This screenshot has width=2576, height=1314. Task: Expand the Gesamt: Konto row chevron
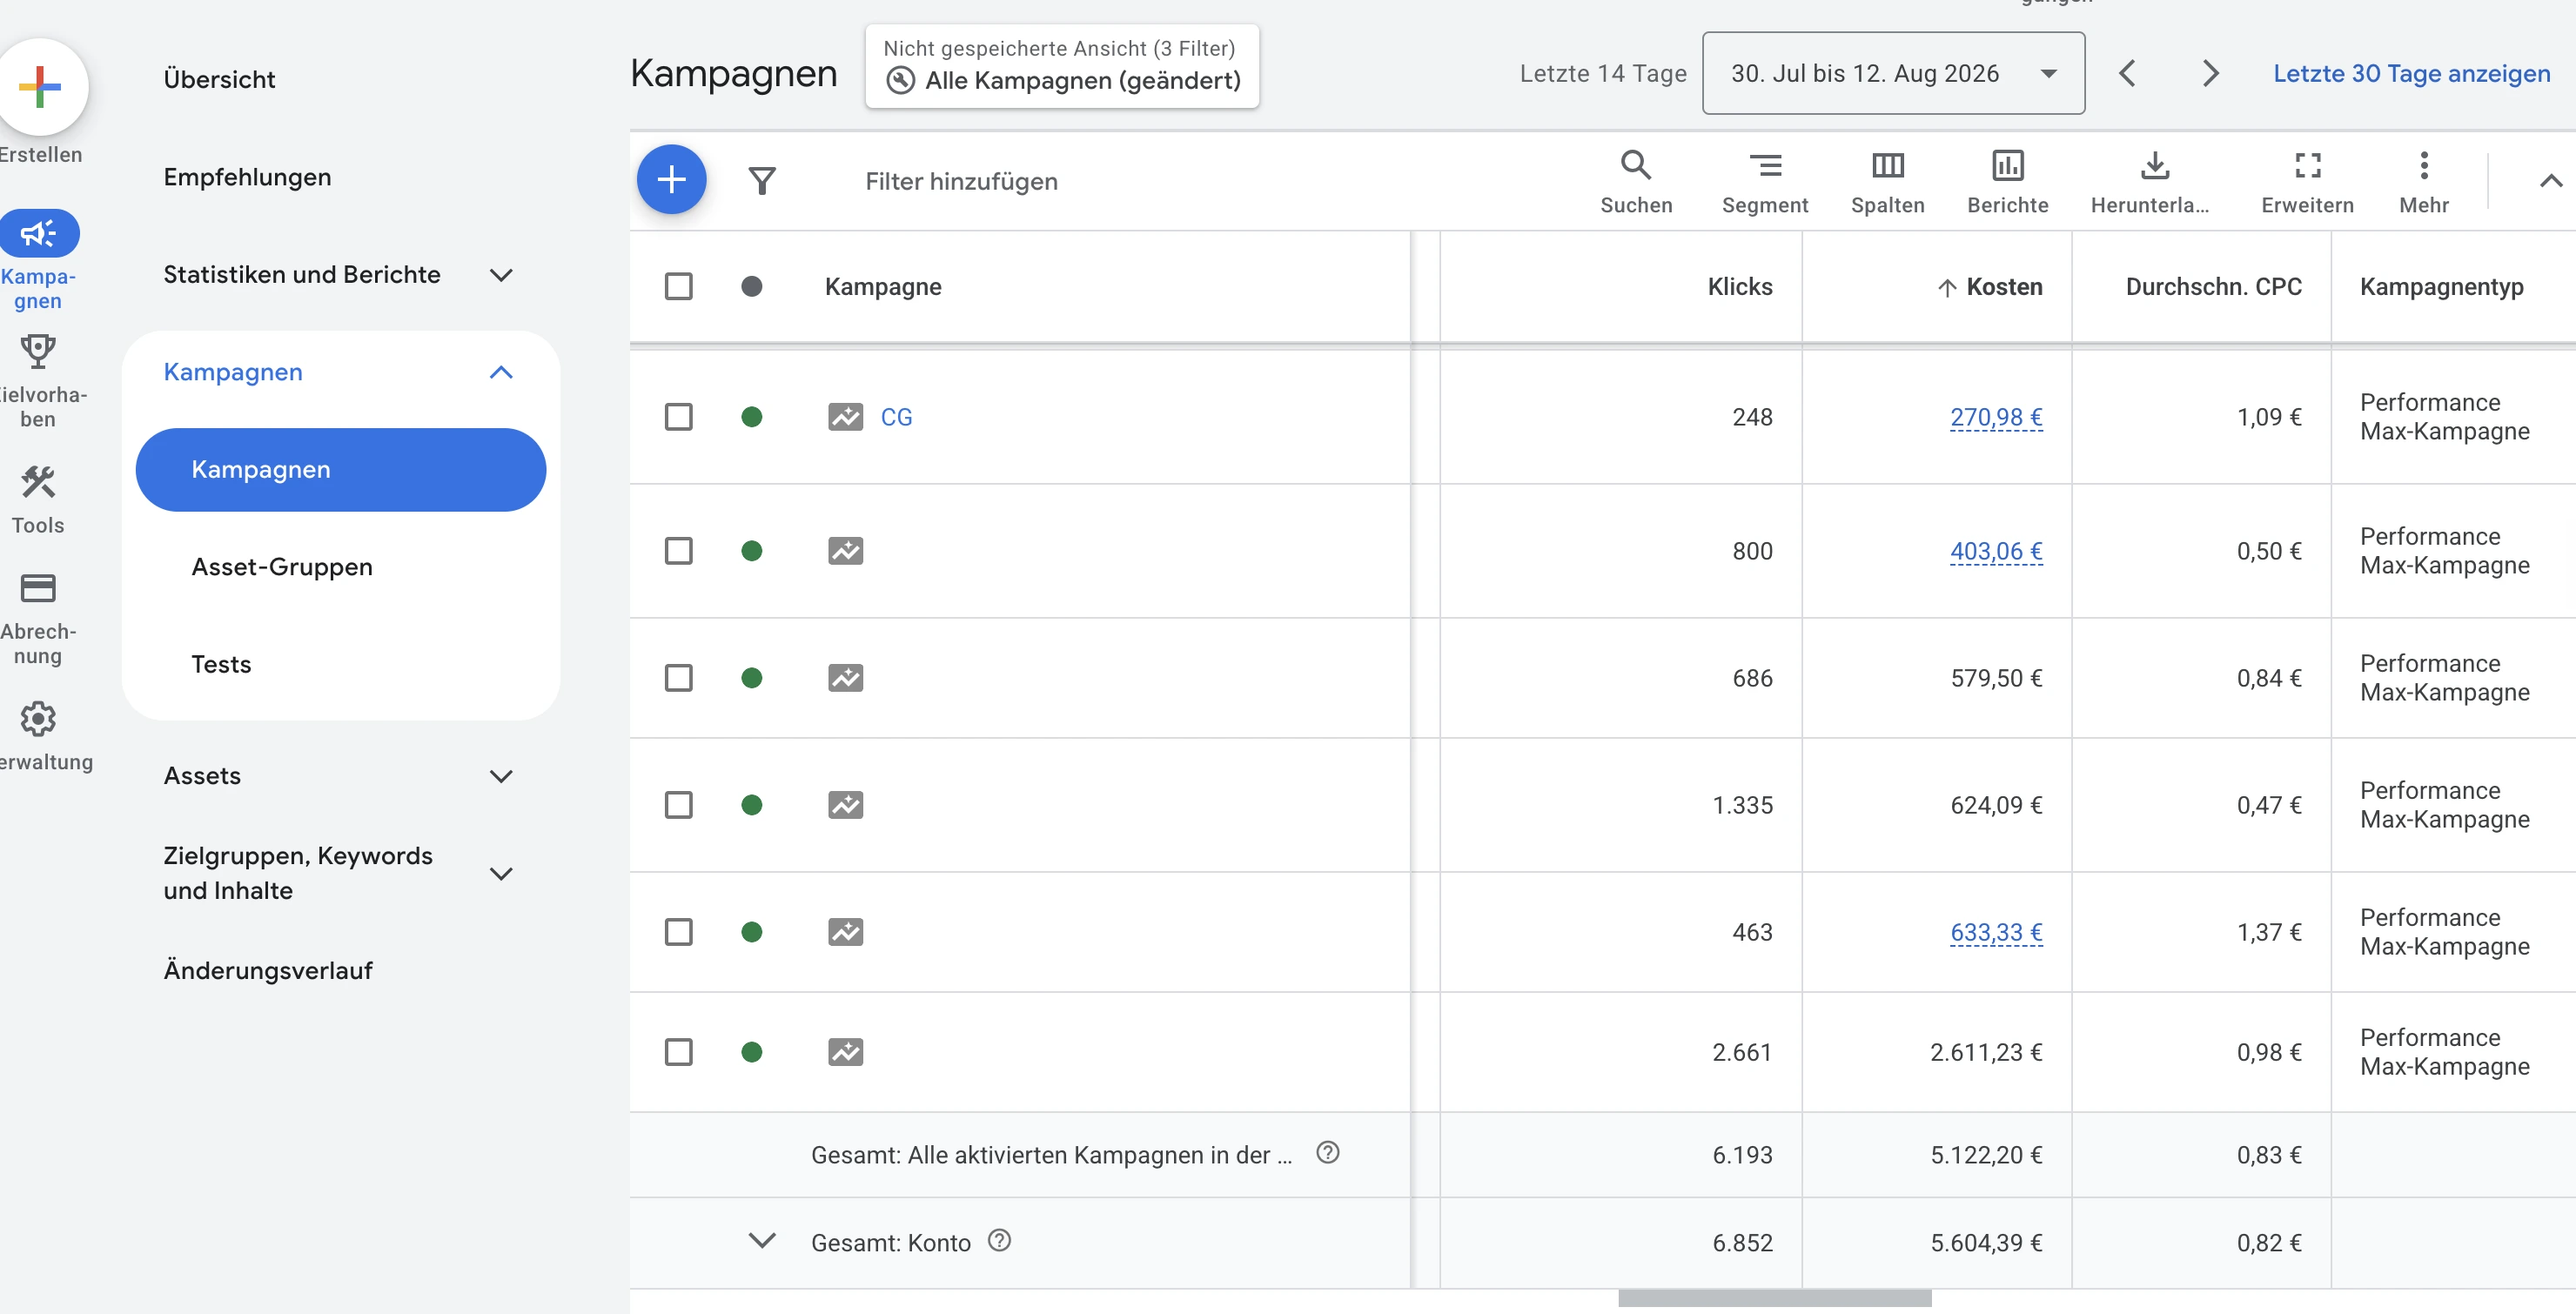click(762, 1241)
